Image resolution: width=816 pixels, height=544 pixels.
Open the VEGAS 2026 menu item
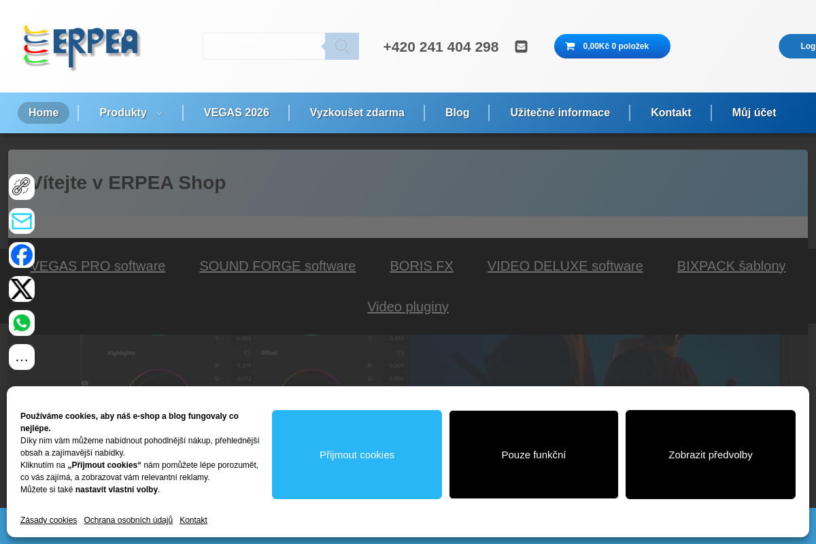click(237, 113)
